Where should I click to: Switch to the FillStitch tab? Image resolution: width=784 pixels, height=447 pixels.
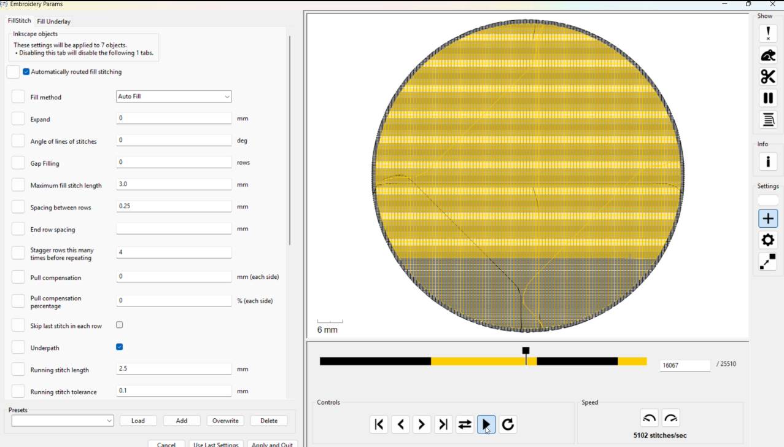(19, 20)
